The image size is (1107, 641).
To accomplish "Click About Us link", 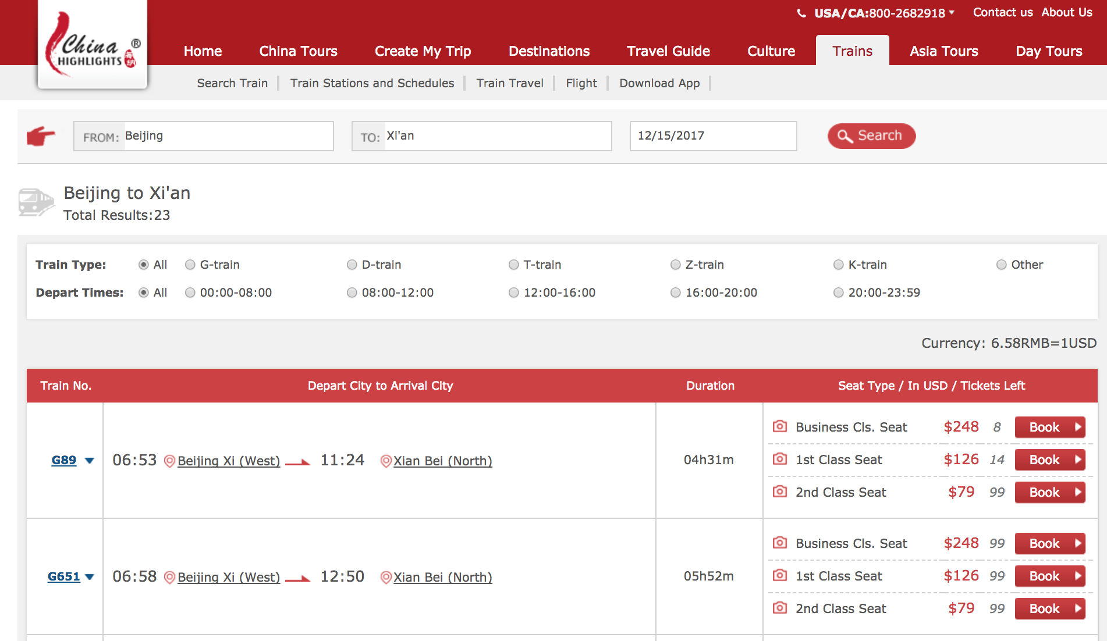I will [1067, 12].
